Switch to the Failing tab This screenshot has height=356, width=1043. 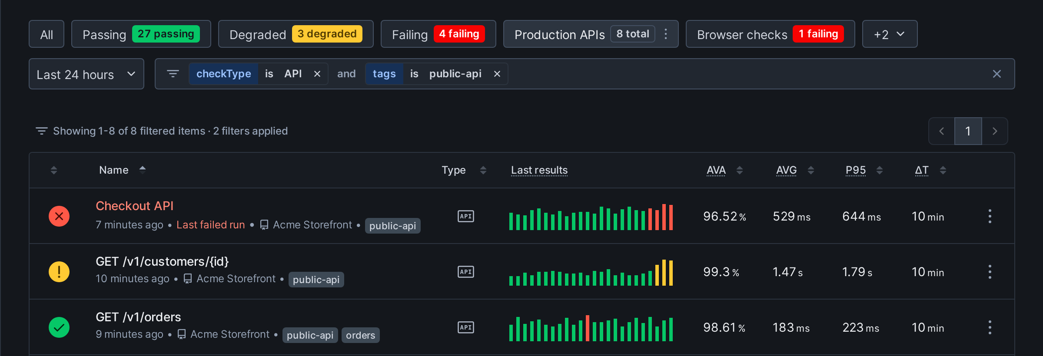coord(438,34)
